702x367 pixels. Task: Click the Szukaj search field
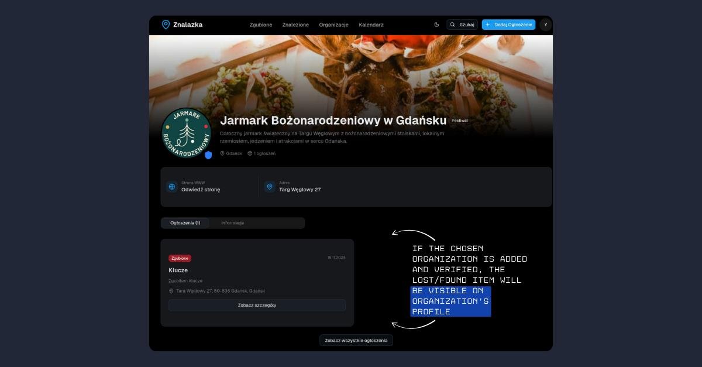coord(462,25)
